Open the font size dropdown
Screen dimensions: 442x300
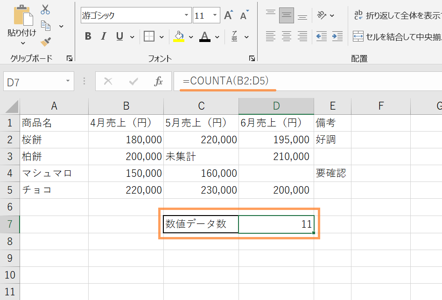click(215, 15)
